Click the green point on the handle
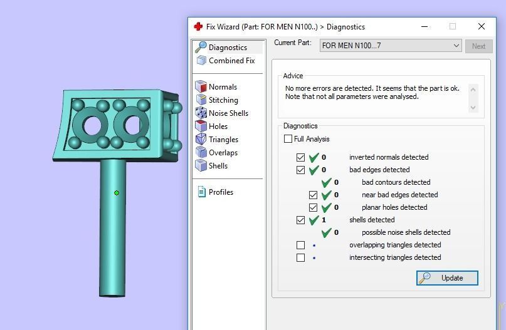This screenshot has width=506, height=330. point(117,193)
